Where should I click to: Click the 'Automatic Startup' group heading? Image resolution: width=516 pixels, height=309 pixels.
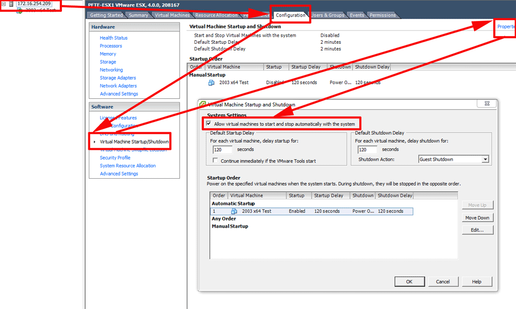(233, 203)
